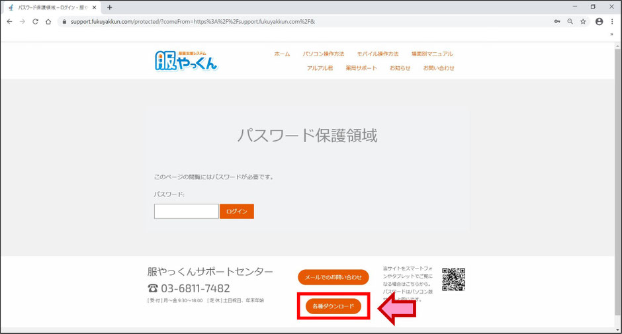This screenshot has height=334, width=622.
Task: Click the password input field
Action: click(187, 212)
